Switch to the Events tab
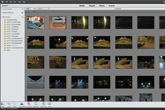This screenshot has width=165, height=110. (112, 6)
